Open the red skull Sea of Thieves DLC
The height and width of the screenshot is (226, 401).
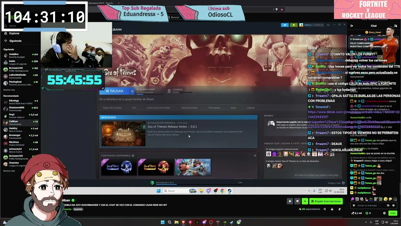[x=156, y=167]
